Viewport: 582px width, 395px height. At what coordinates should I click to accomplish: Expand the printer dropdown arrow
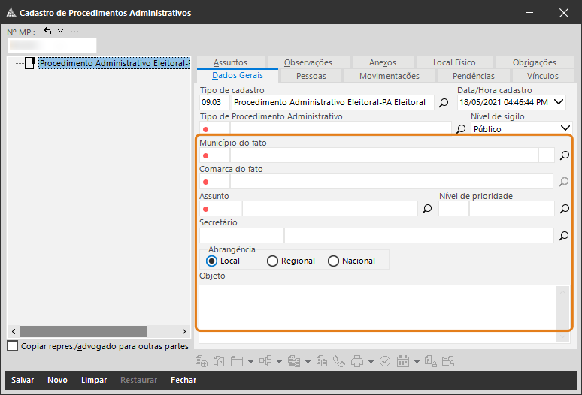tap(371, 362)
